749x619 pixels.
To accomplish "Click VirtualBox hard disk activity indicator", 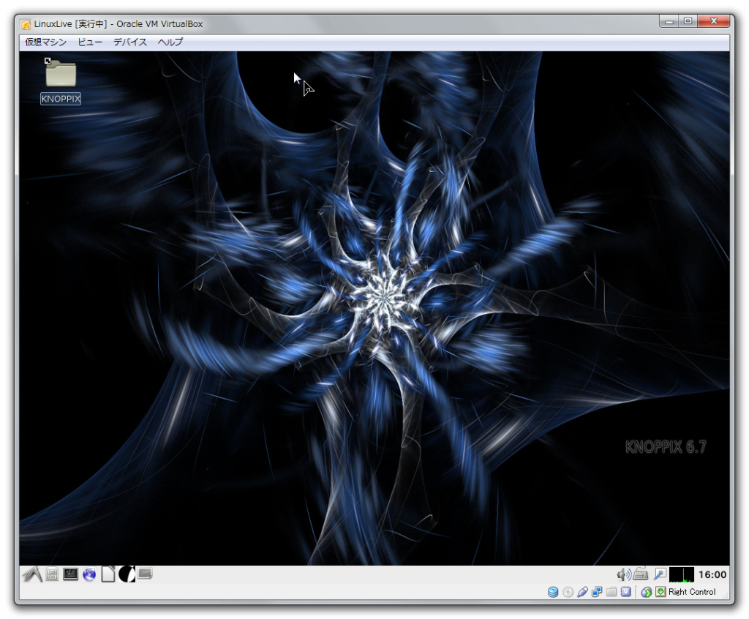I will [x=553, y=592].
